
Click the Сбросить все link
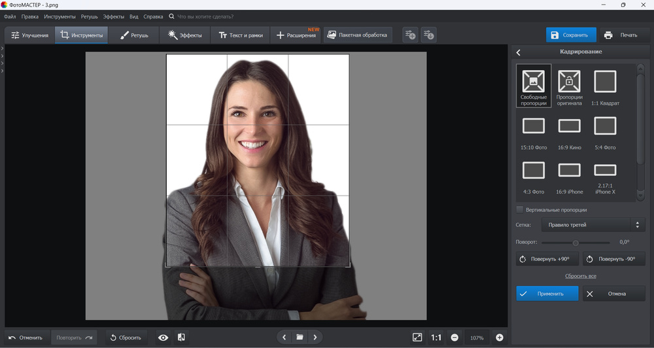(581, 276)
